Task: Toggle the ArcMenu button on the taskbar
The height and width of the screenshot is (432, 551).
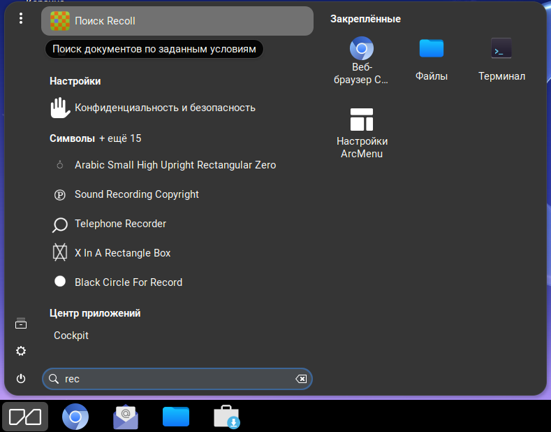Action: (x=25, y=417)
